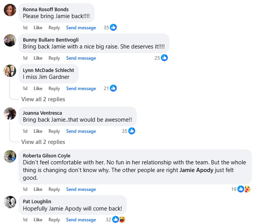265x224 pixels.
Task: Expand replies under Joanna Ventresca's comment
Action: point(43,142)
